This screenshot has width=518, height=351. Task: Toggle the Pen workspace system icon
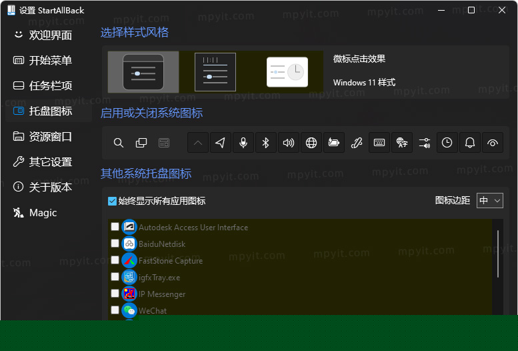[357, 143]
